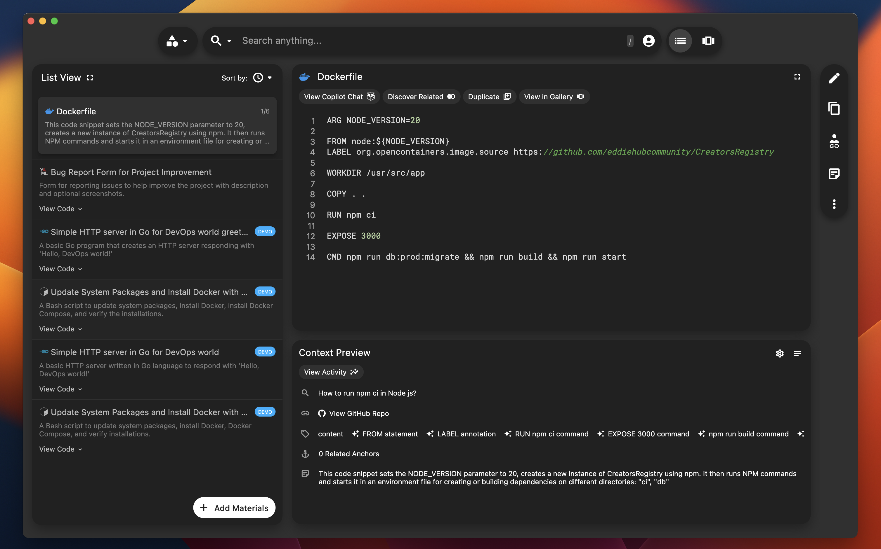This screenshot has height=549, width=881.
Task: Click inside the Search anything field
Action: tap(400, 40)
